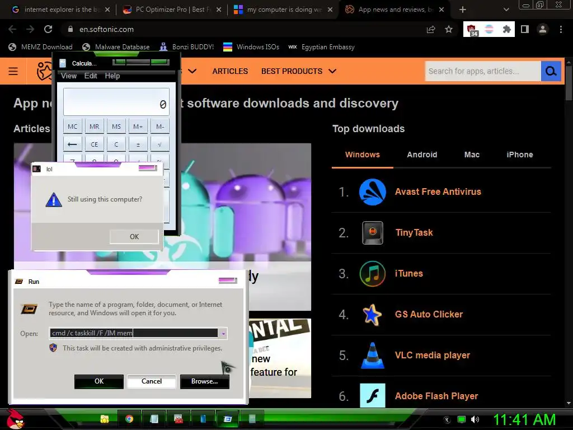
Task: Open the Calculator Help menu
Action: pos(112,76)
